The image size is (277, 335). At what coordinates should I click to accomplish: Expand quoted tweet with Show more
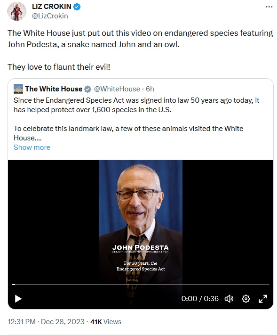point(32,147)
